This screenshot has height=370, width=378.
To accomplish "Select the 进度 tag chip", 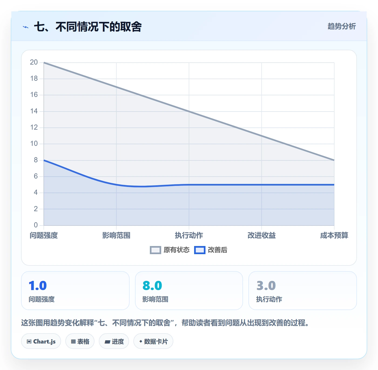I will point(114,341).
